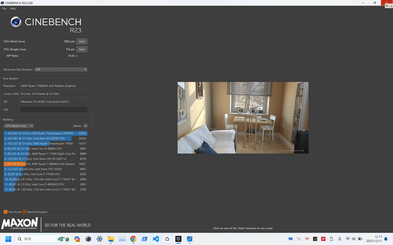Select ranking row Intel Core i9-9880H CPU
The image size is (393, 245).
pos(45,148)
